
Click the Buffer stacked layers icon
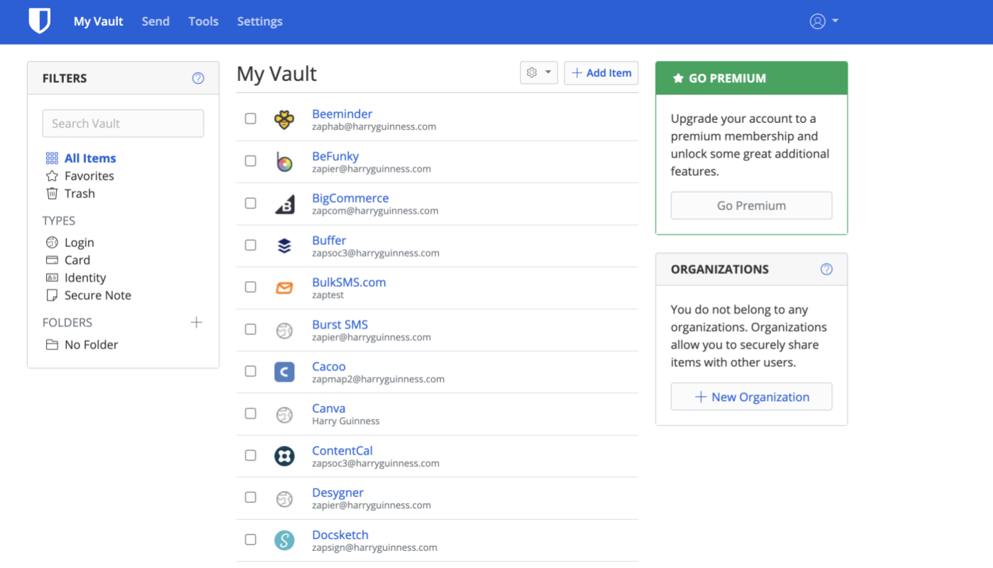pos(284,246)
